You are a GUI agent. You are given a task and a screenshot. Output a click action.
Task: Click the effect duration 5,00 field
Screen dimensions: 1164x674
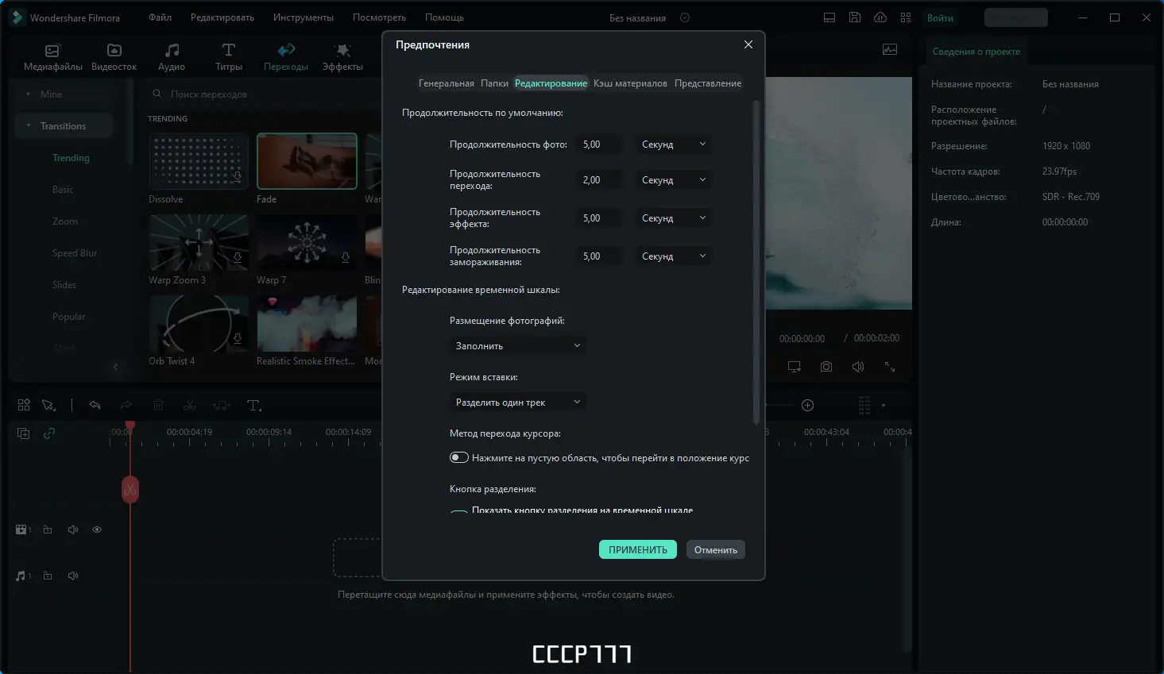click(598, 218)
